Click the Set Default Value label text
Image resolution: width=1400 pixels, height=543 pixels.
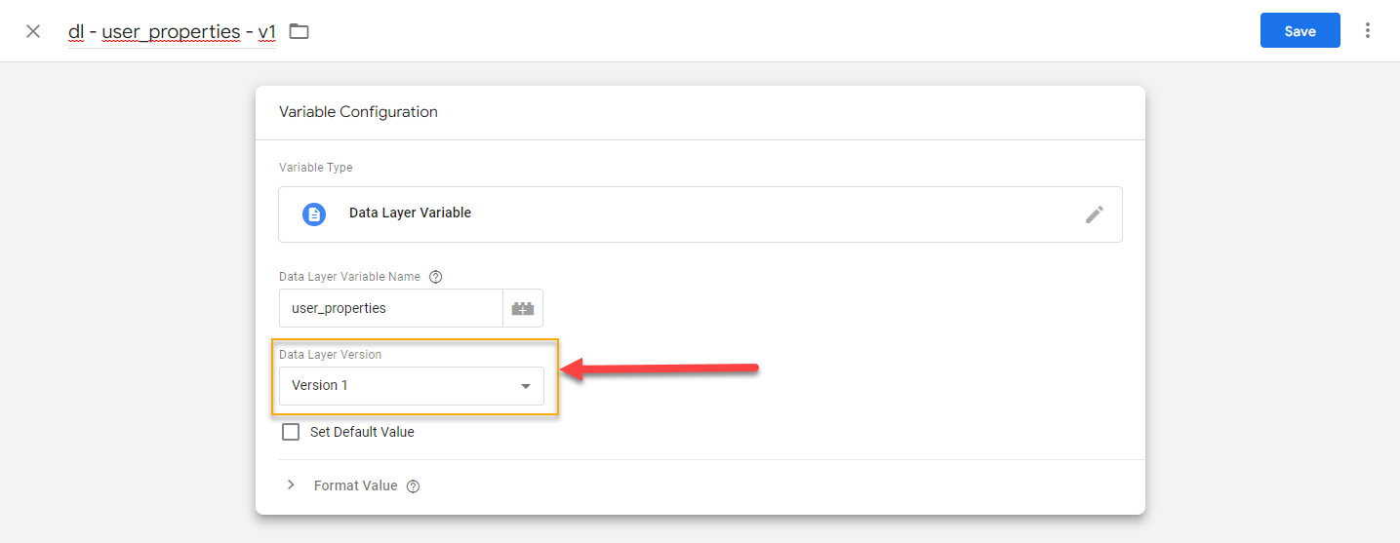(362, 432)
